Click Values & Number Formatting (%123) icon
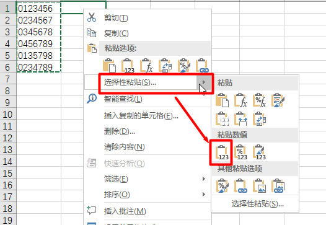 click(240, 152)
